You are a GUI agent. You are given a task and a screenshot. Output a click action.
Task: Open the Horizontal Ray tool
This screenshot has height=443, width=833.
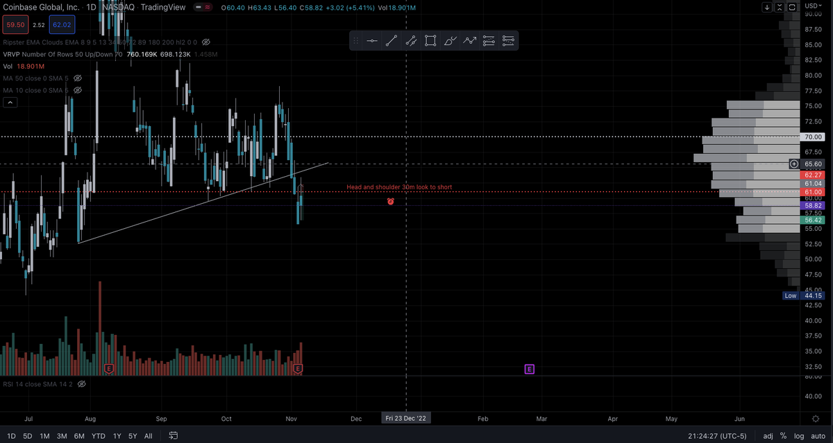(372, 40)
